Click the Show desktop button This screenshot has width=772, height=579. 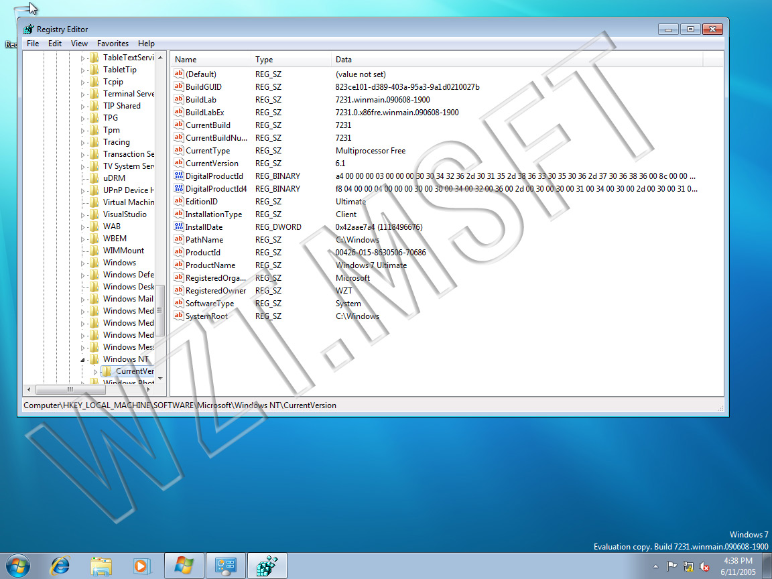[767, 566]
